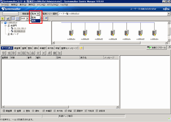This screenshot has width=171, height=122.
Task: Click the speech-bubble icon at event toolbar start
Action: [x=4, y=53]
